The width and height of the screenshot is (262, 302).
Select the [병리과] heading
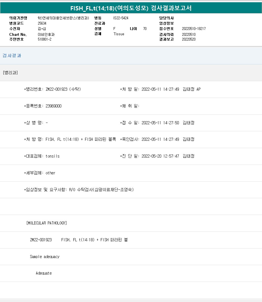pyautogui.click(x=10, y=72)
